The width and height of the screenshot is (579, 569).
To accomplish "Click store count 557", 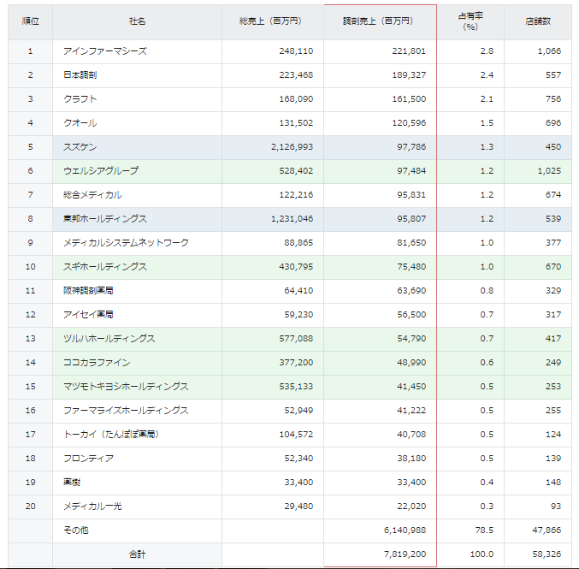I will pos(553,75).
